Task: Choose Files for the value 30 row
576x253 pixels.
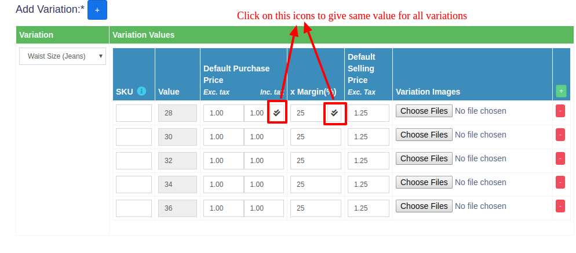Action: [x=424, y=135]
